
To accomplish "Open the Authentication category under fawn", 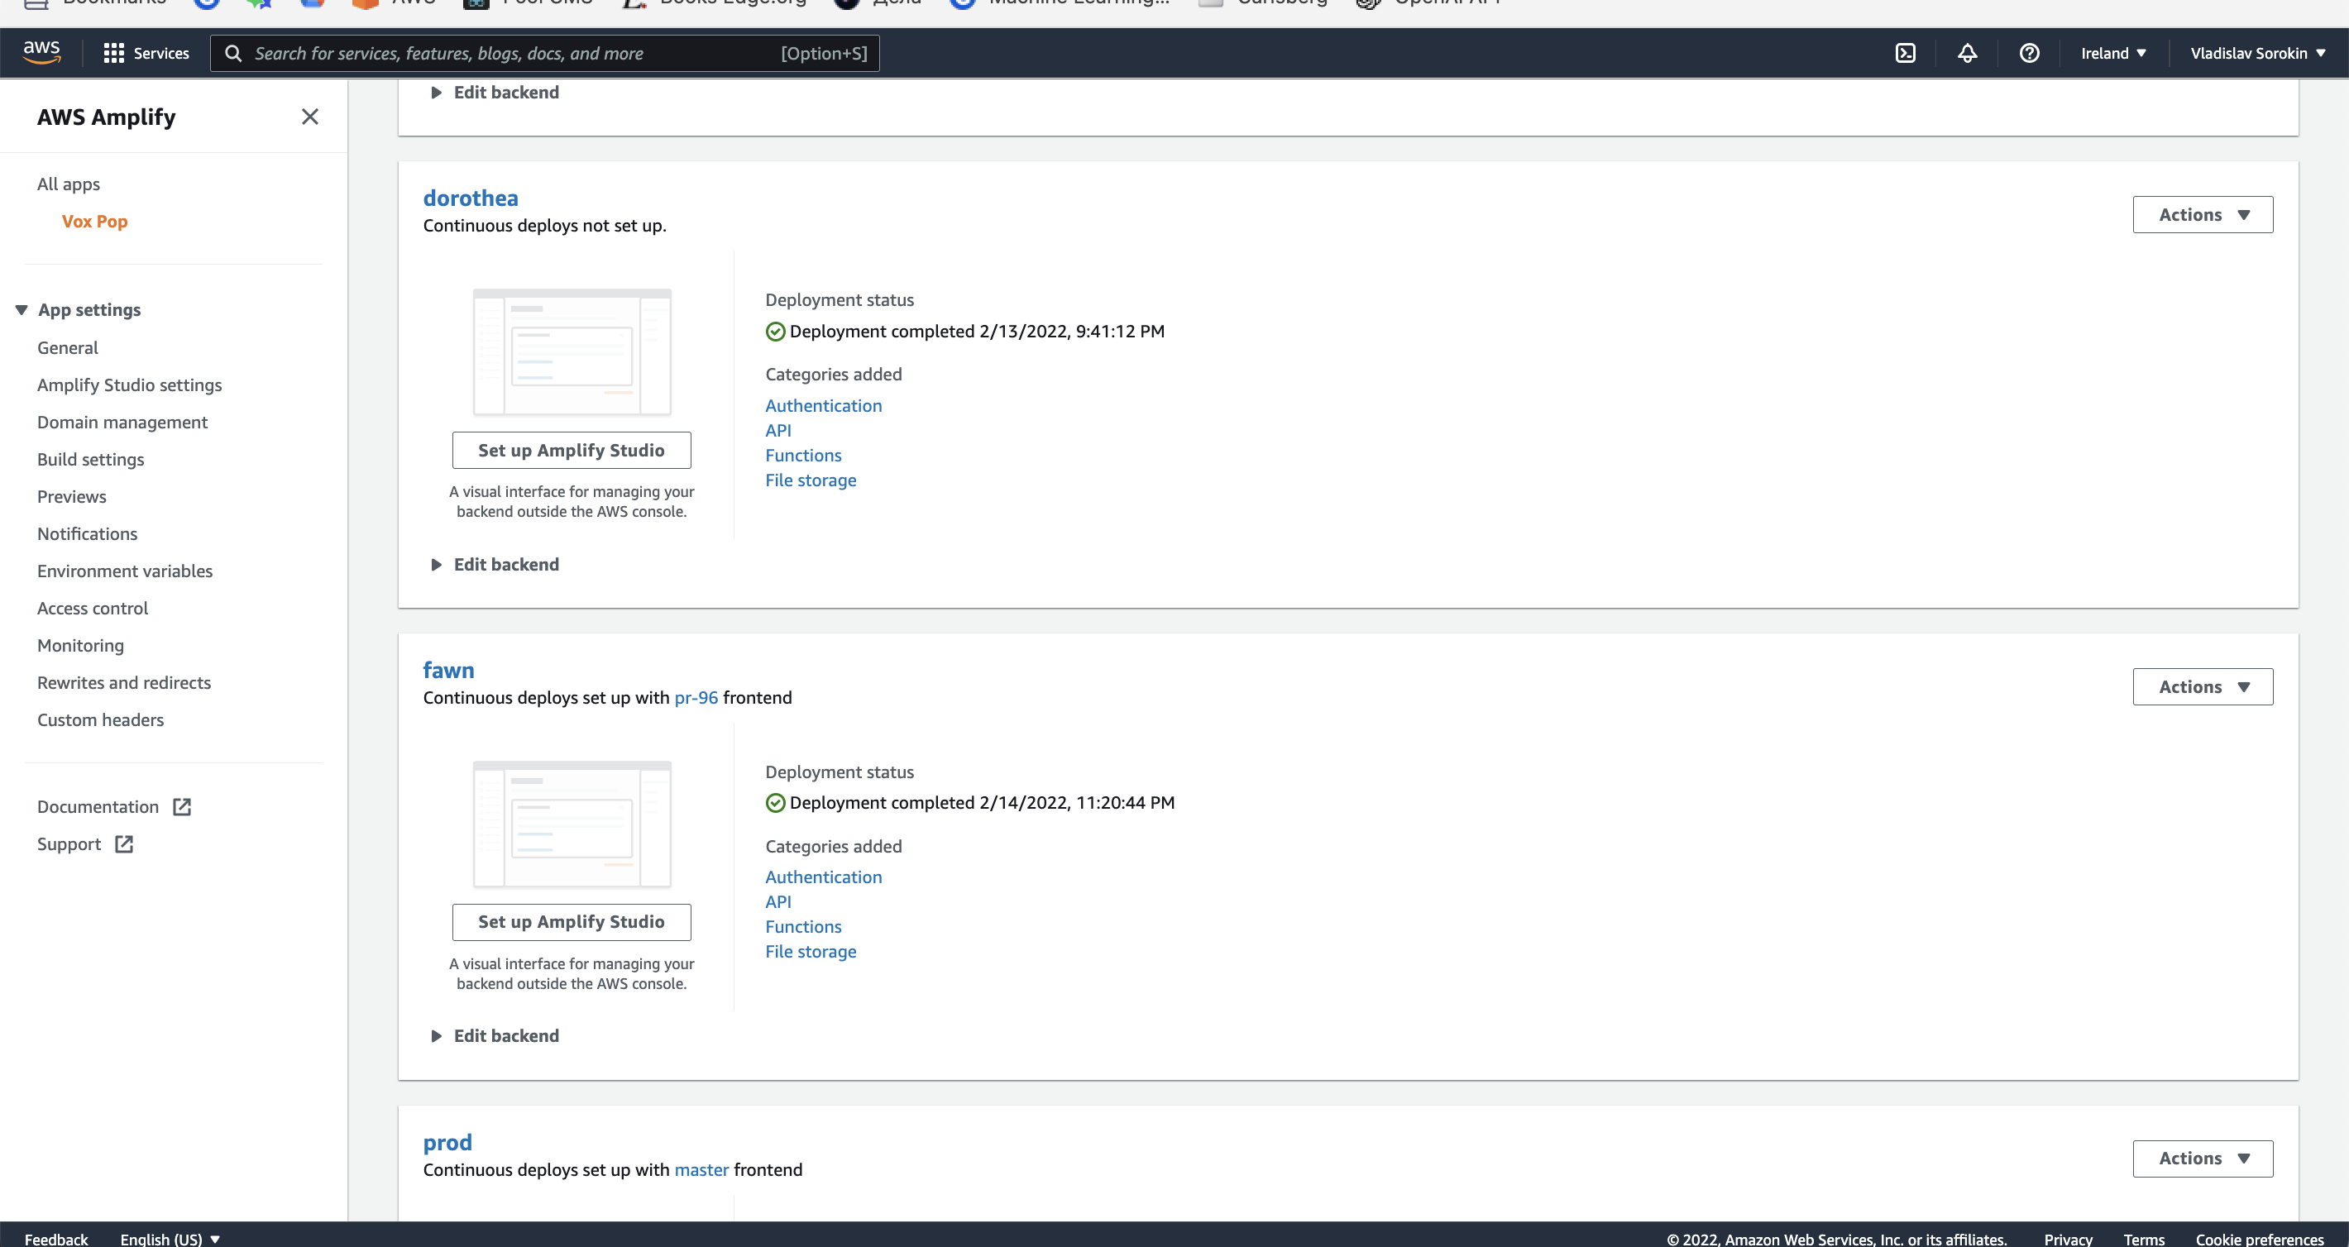I will coord(824,876).
